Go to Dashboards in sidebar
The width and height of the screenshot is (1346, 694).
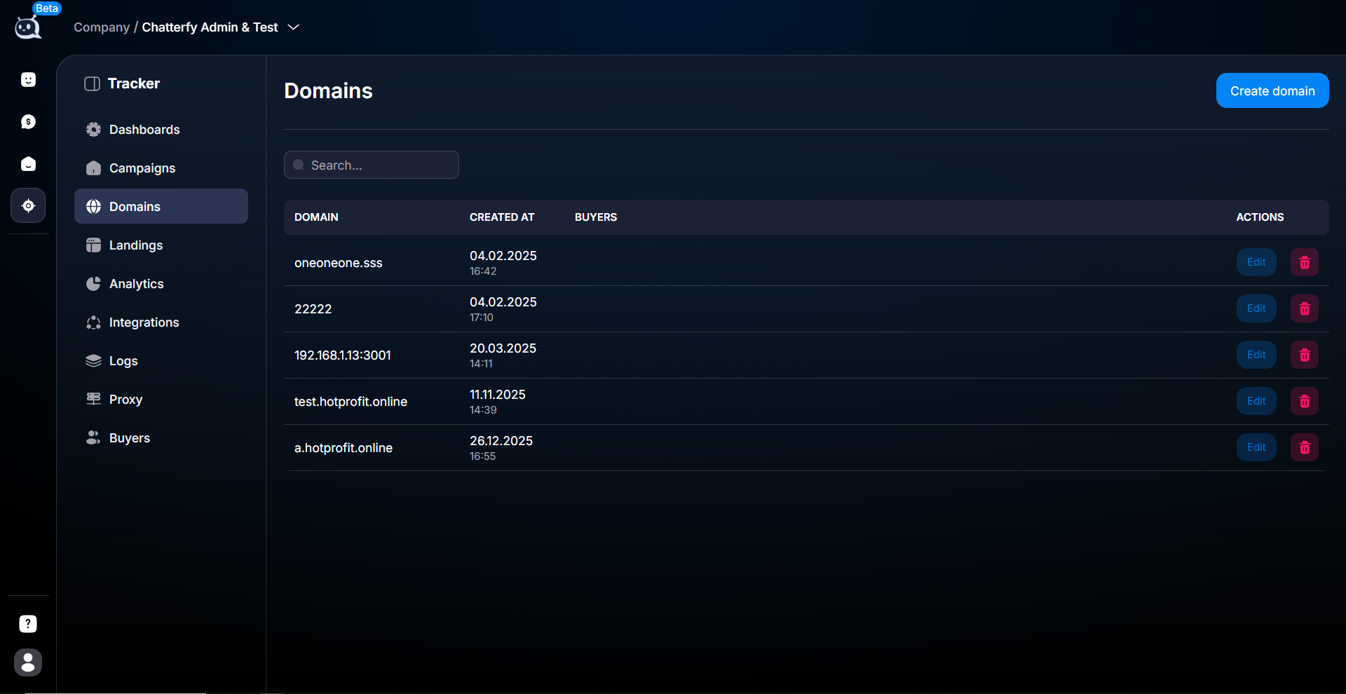click(161, 129)
